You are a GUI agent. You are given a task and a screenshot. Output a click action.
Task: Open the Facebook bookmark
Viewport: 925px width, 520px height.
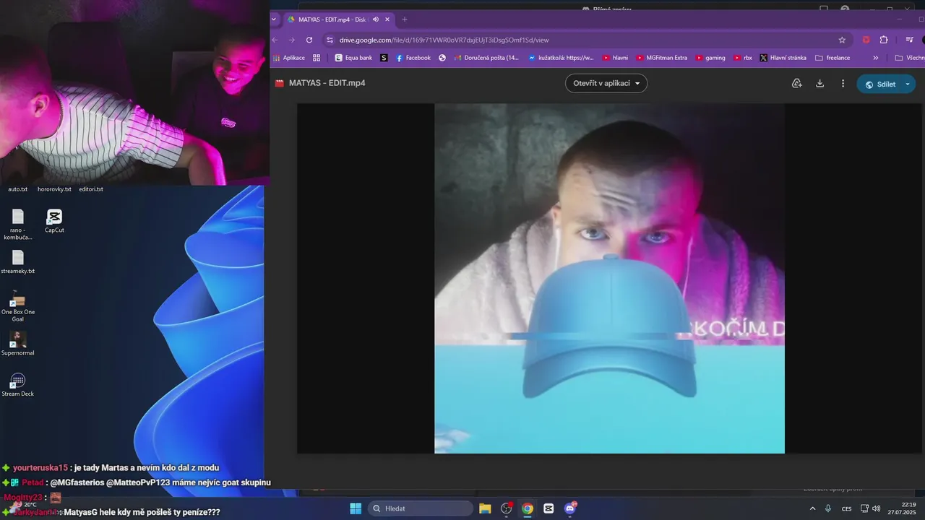pyautogui.click(x=413, y=58)
